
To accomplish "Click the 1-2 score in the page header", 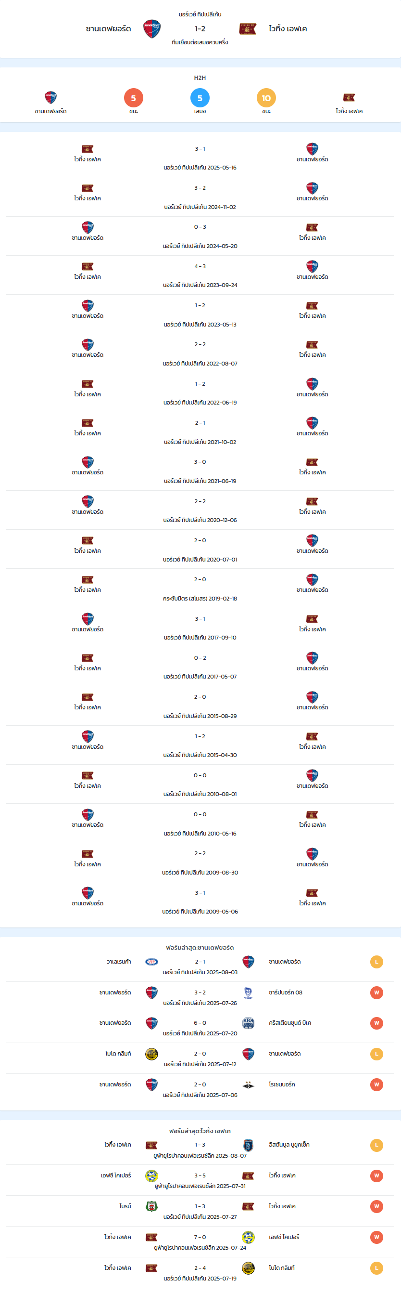I will click(200, 28).
